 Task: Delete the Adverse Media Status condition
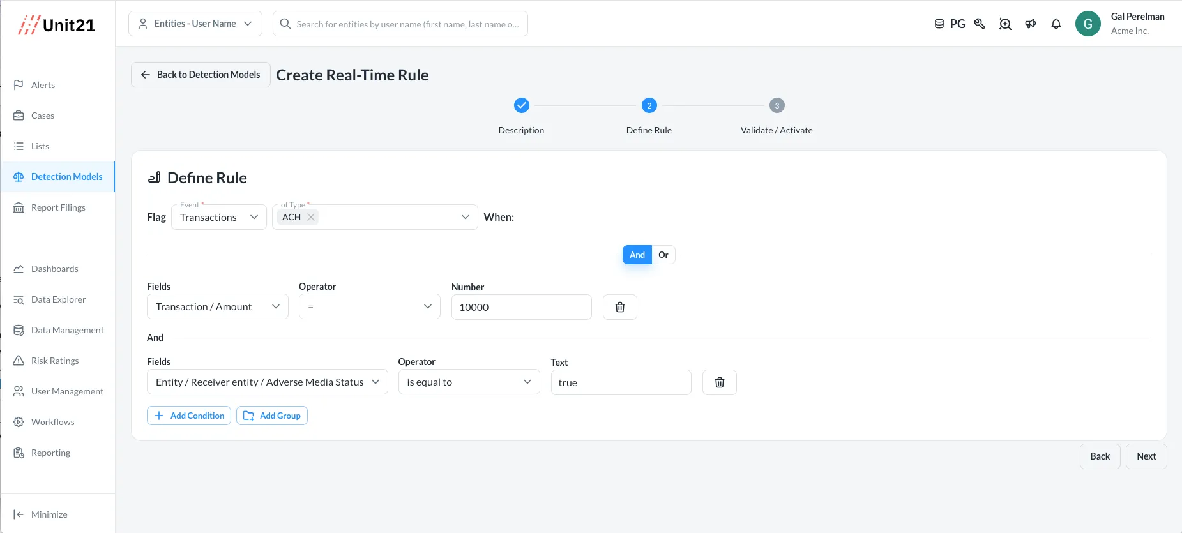(x=719, y=382)
